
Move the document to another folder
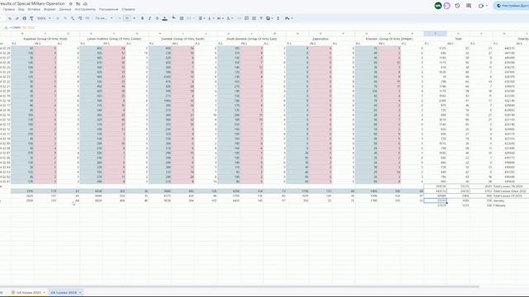[78, 3]
